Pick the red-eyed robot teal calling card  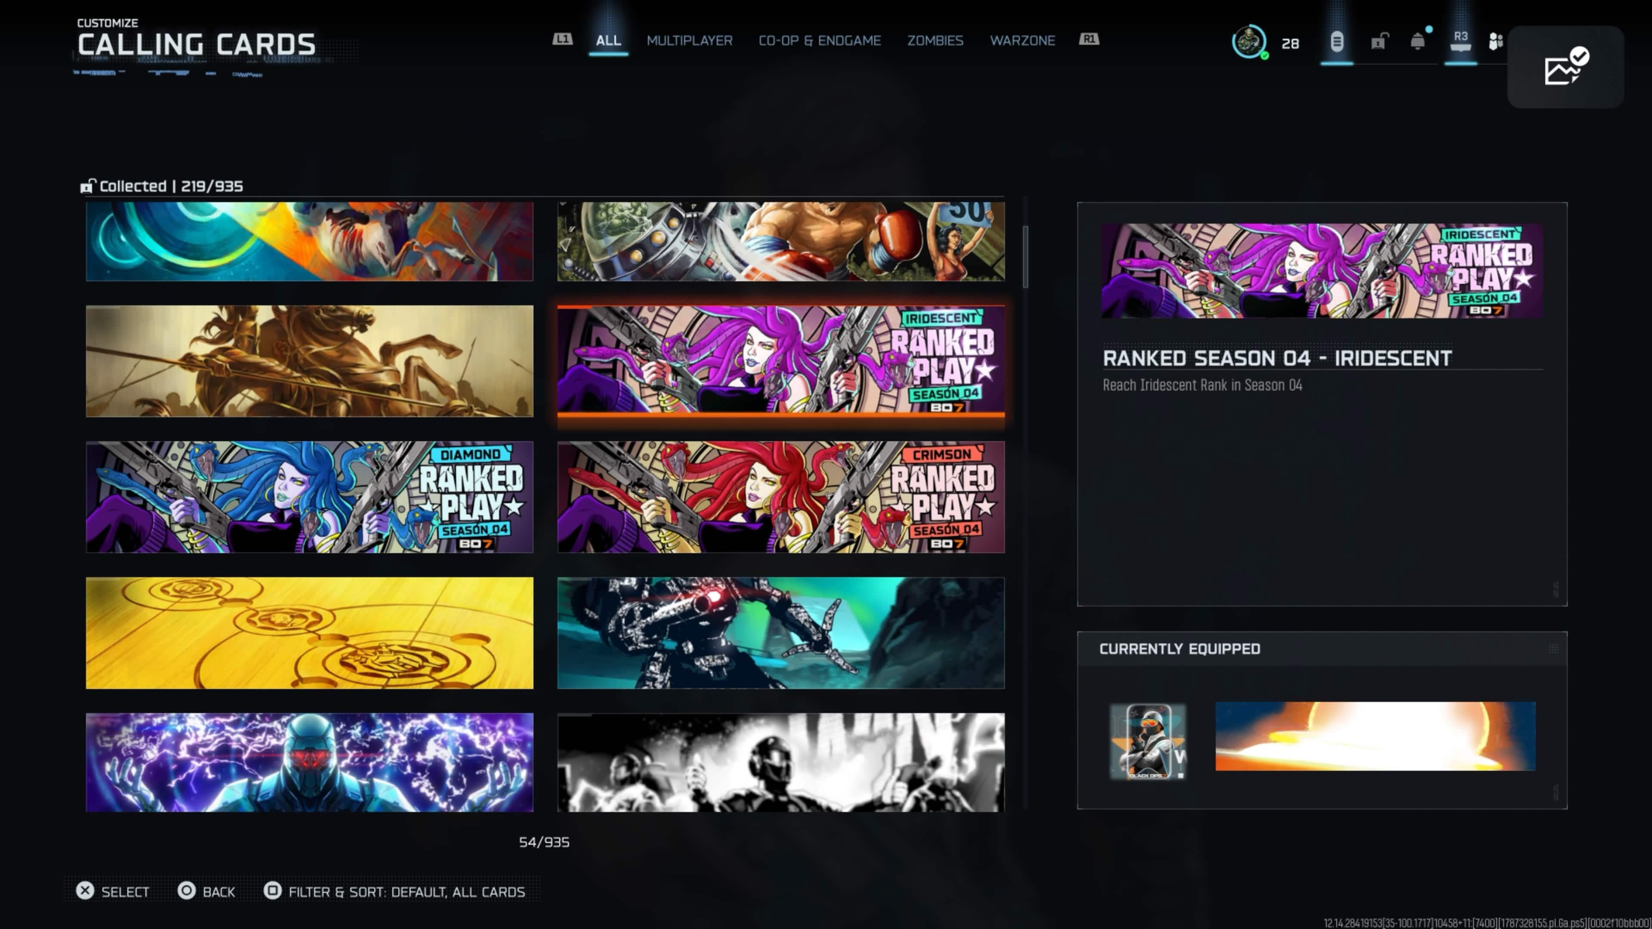[x=781, y=633]
